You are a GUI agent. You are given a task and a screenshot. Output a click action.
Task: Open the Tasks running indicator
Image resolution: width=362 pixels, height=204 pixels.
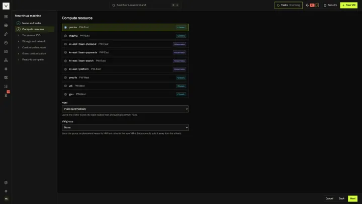(x=289, y=5)
